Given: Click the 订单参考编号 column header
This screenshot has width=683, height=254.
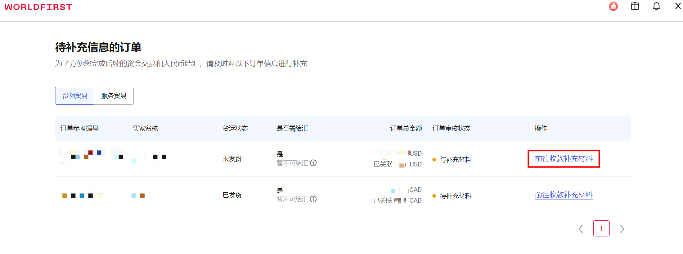Looking at the screenshot, I should click(x=79, y=128).
